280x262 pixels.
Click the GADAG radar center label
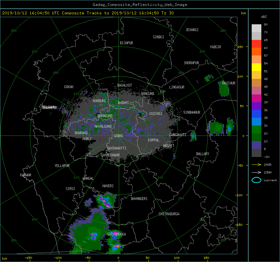pos(118,136)
